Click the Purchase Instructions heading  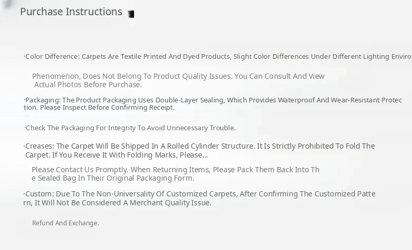pos(71,12)
